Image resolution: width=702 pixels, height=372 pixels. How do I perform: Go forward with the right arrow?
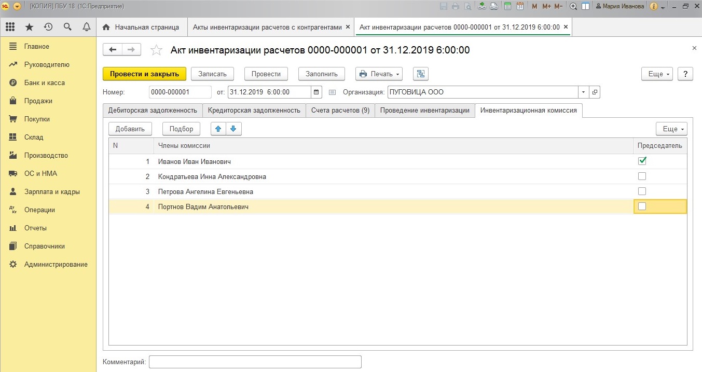tap(131, 49)
